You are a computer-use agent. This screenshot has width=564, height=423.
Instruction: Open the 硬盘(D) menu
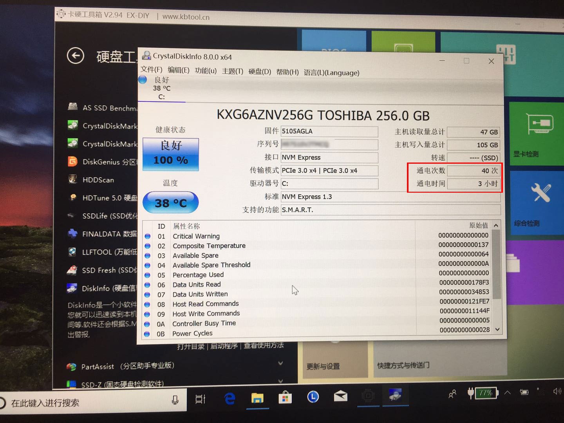coord(260,72)
